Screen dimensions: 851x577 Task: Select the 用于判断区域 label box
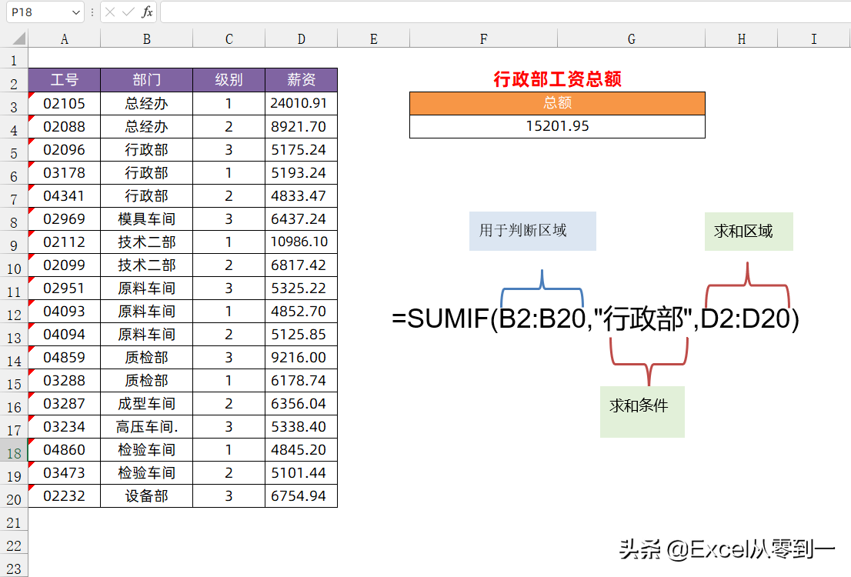532,231
